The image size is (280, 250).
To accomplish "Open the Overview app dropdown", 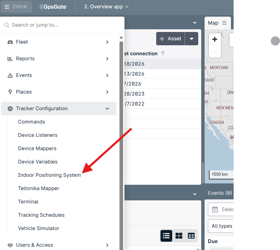I will (x=106, y=7).
